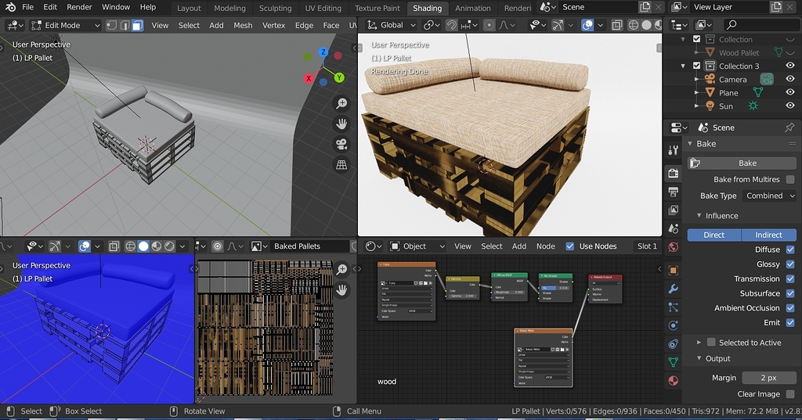Enable the Clear Image checkbox
This screenshot has height=420, width=802.
(x=790, y=394)
